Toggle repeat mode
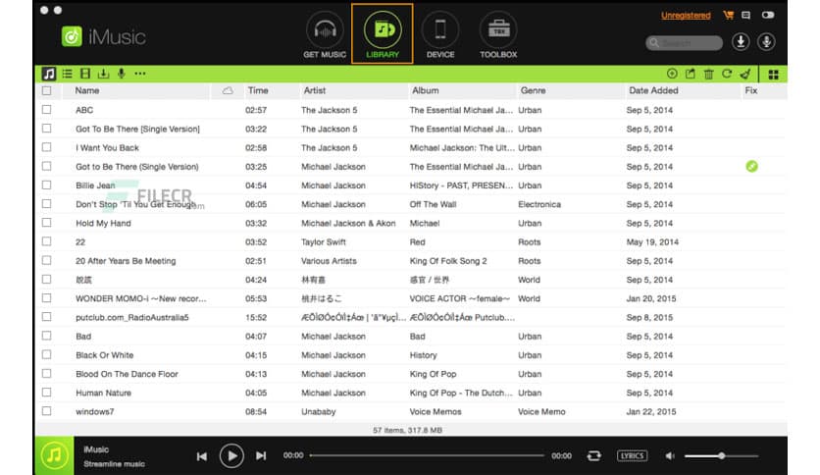This screenshot has width=820, height=475. (593, 455)
